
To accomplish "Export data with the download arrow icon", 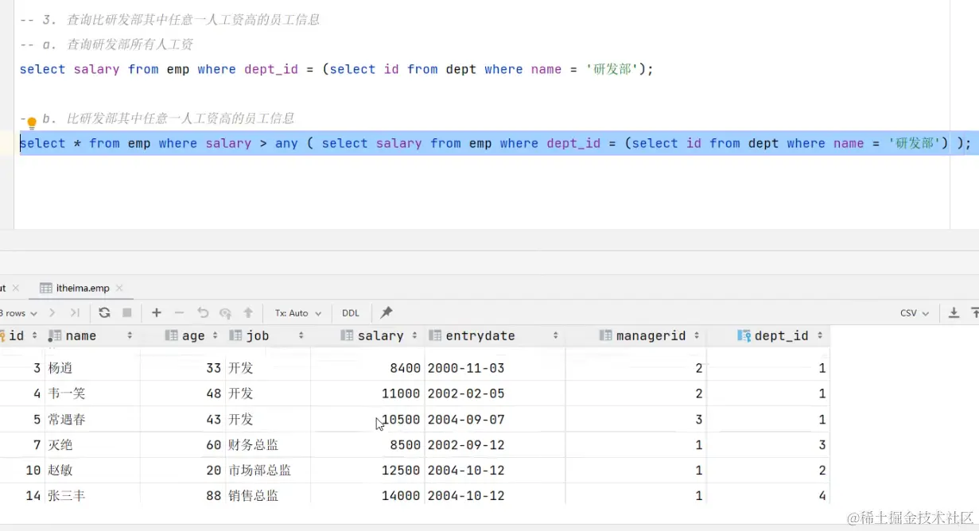I will [954, 313].
